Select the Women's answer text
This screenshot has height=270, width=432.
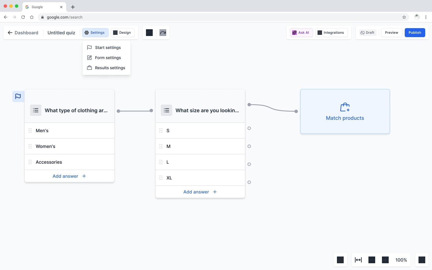coord(46,146)
